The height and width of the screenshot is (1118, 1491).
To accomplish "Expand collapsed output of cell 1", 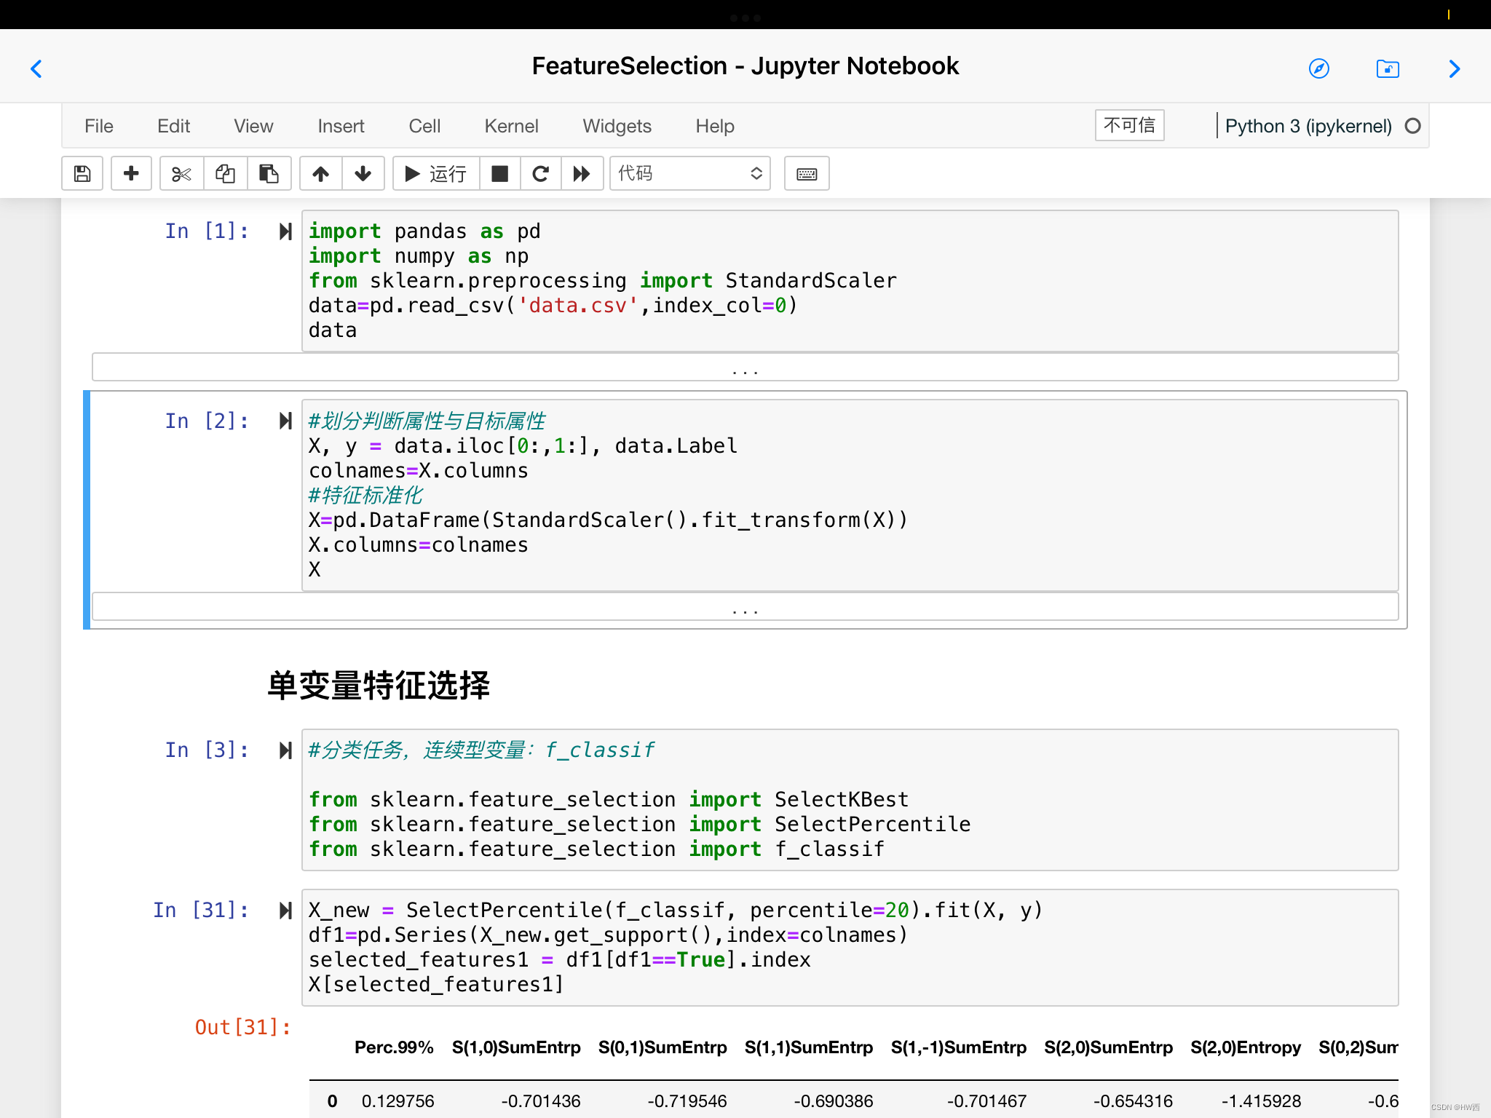I will coord(745,368).
